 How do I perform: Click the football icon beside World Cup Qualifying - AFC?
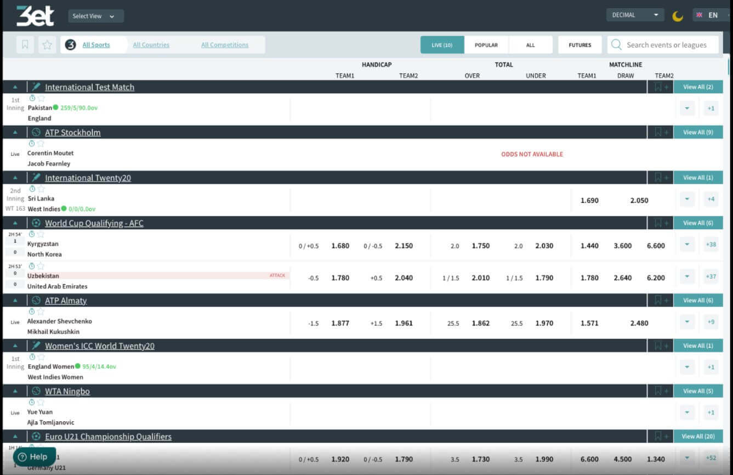(x=35, y=223)
